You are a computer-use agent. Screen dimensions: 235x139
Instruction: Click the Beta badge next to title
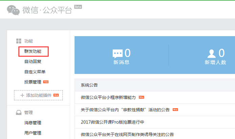78,7
